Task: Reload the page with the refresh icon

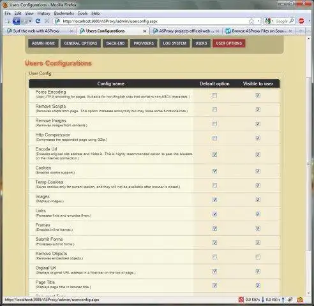Action: click(38, 21)
